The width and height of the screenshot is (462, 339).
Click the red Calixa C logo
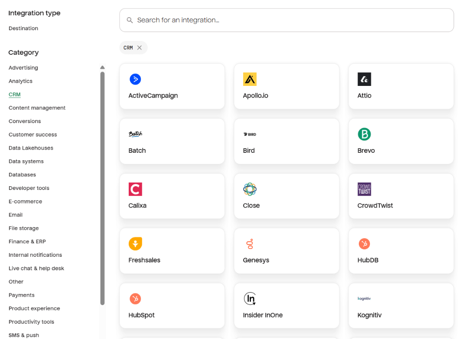[x=135, y=189]
